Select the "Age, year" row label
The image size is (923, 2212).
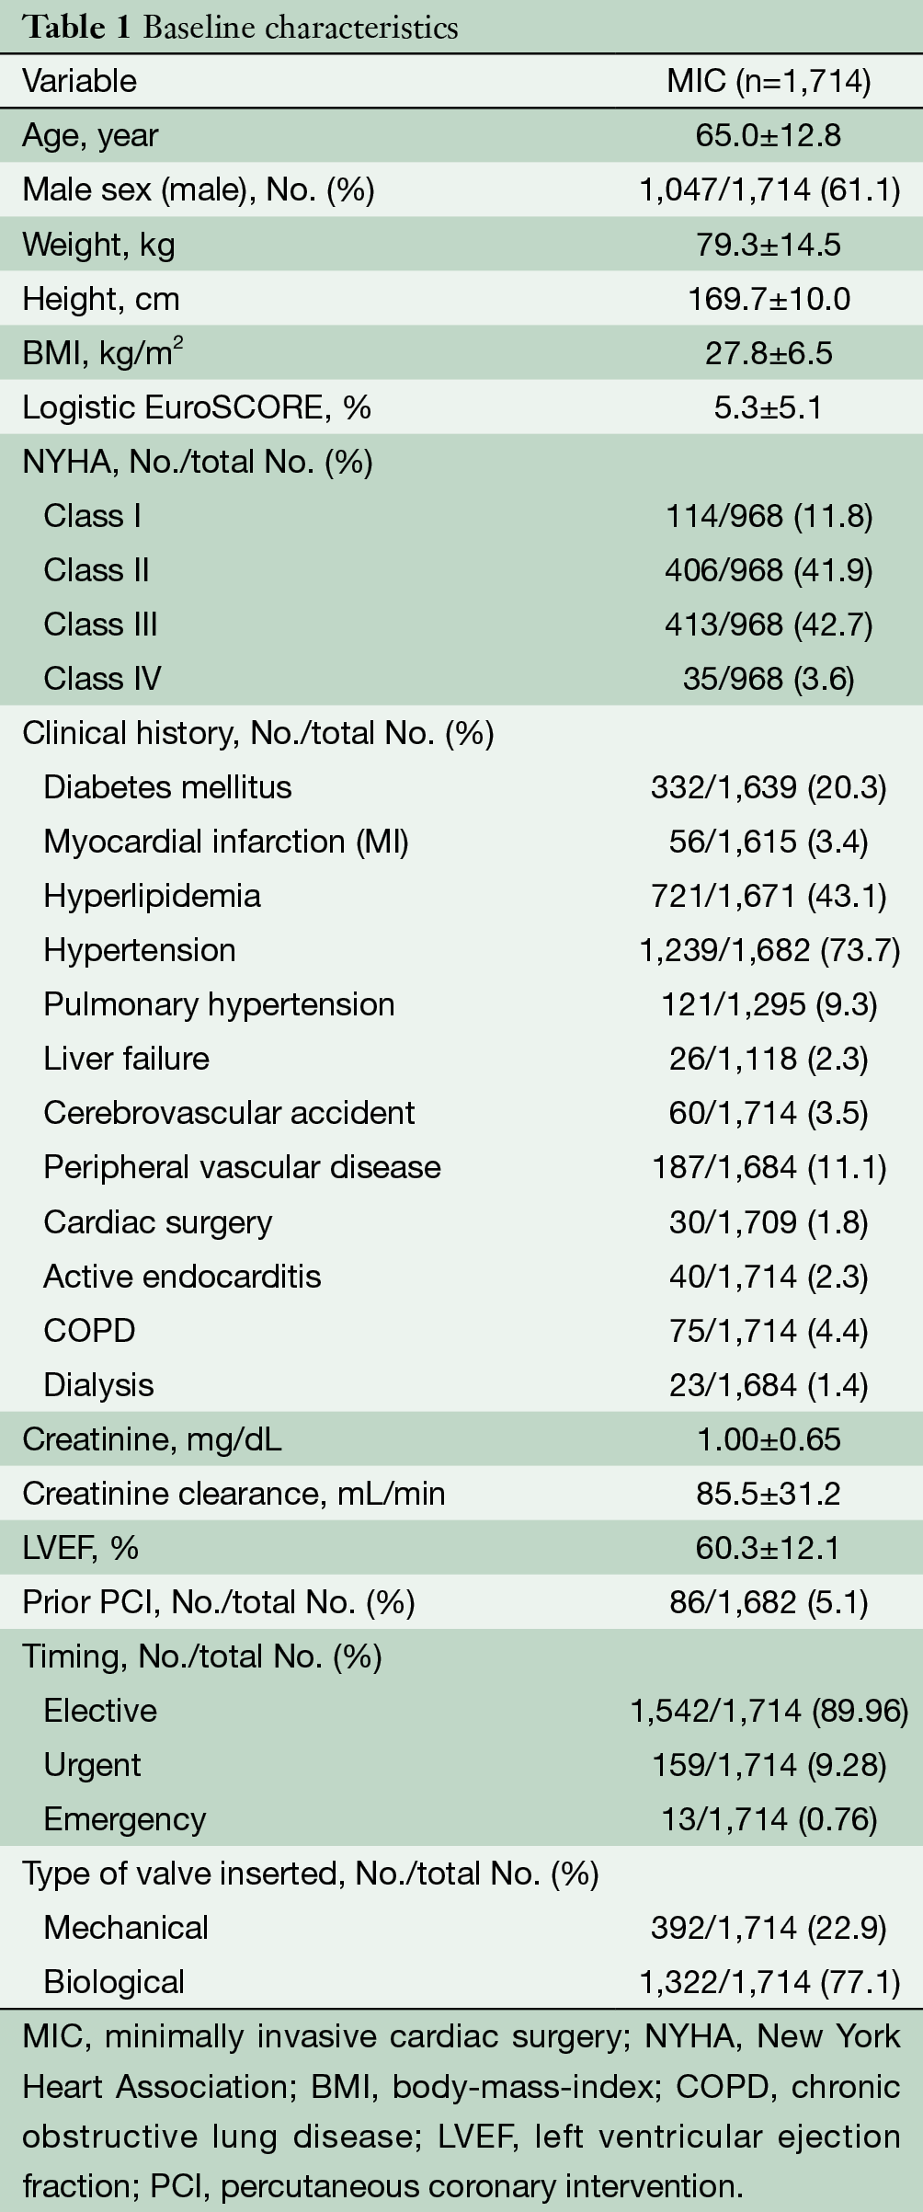[90, 135]
